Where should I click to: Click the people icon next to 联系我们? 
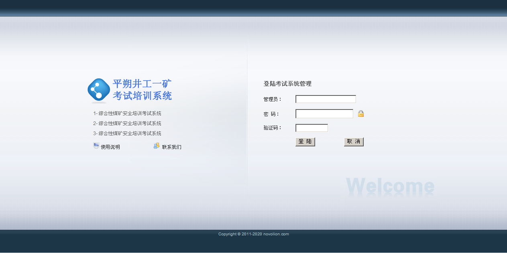157,146
